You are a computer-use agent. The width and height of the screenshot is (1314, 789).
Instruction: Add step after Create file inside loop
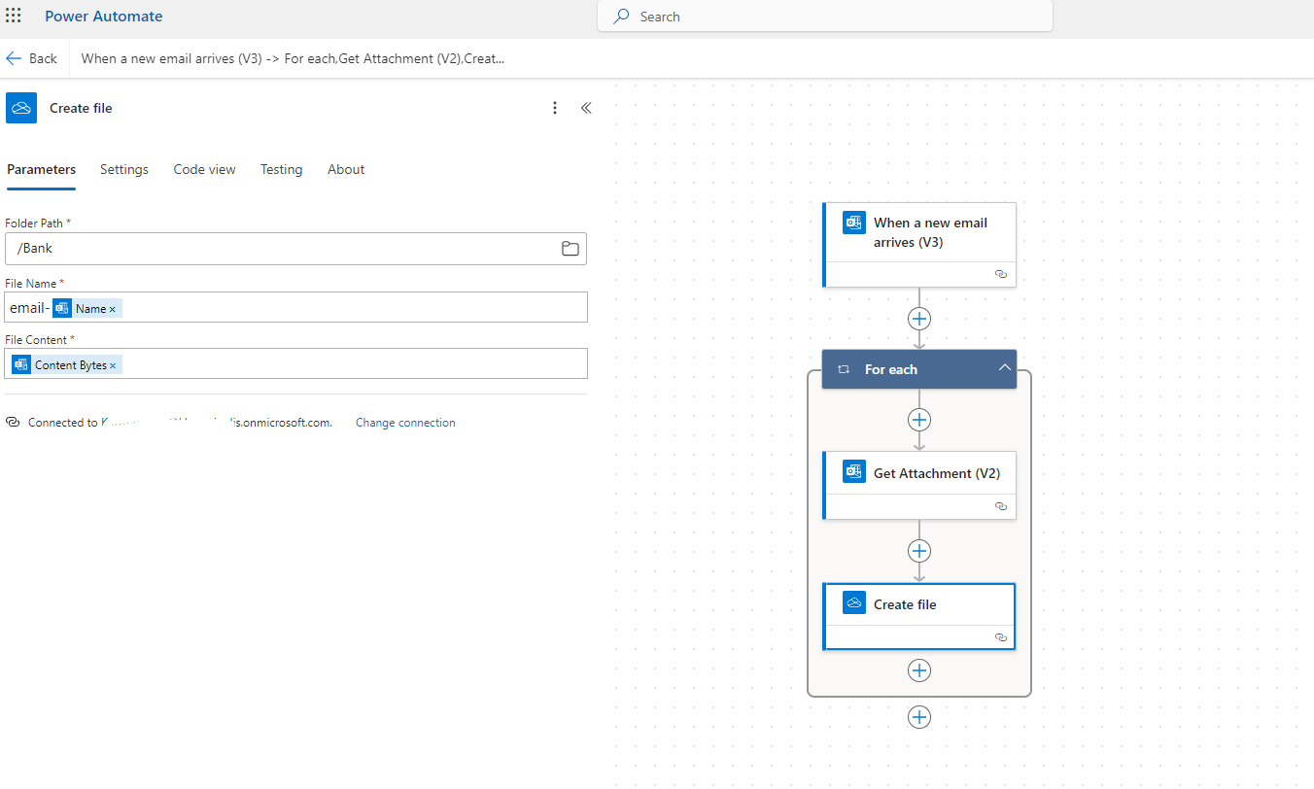tap(919, 670)
